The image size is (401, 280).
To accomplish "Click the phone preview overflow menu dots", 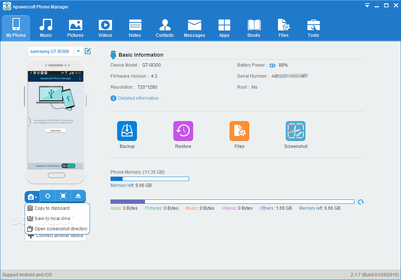I will coord(80,78).
